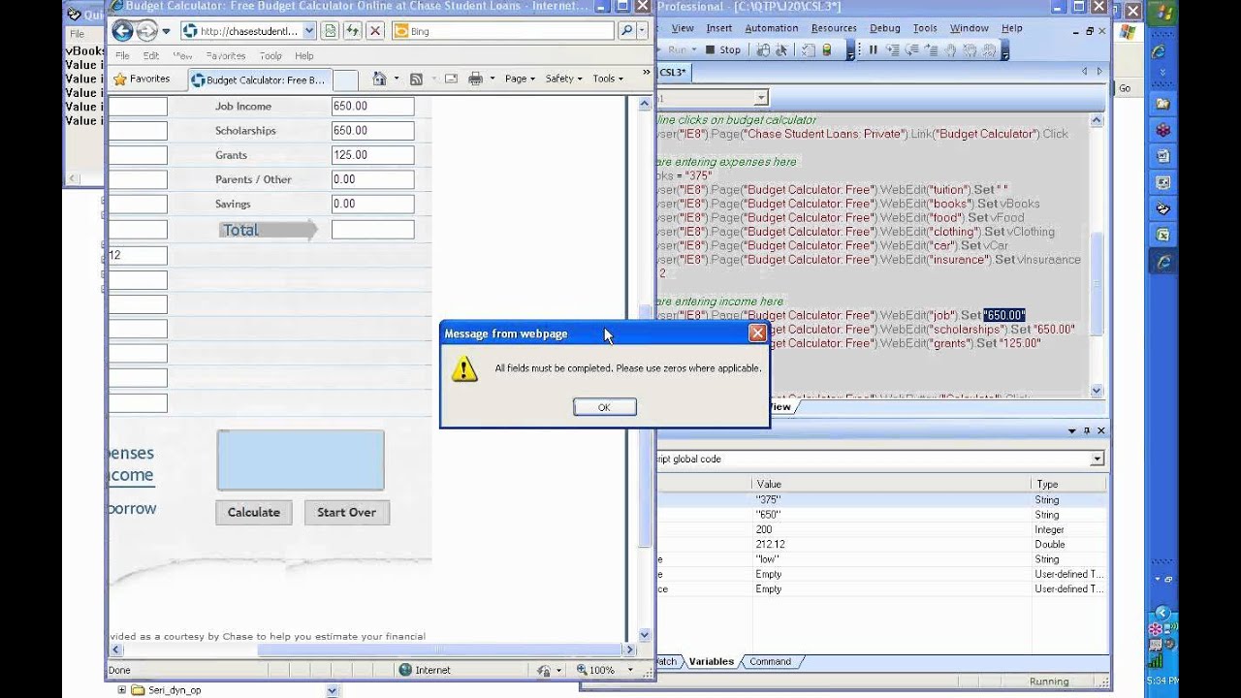Viewport: 1241px width, 698px height.
Task: Open the IE Safety menu
Action: click(x=563, y=79)
